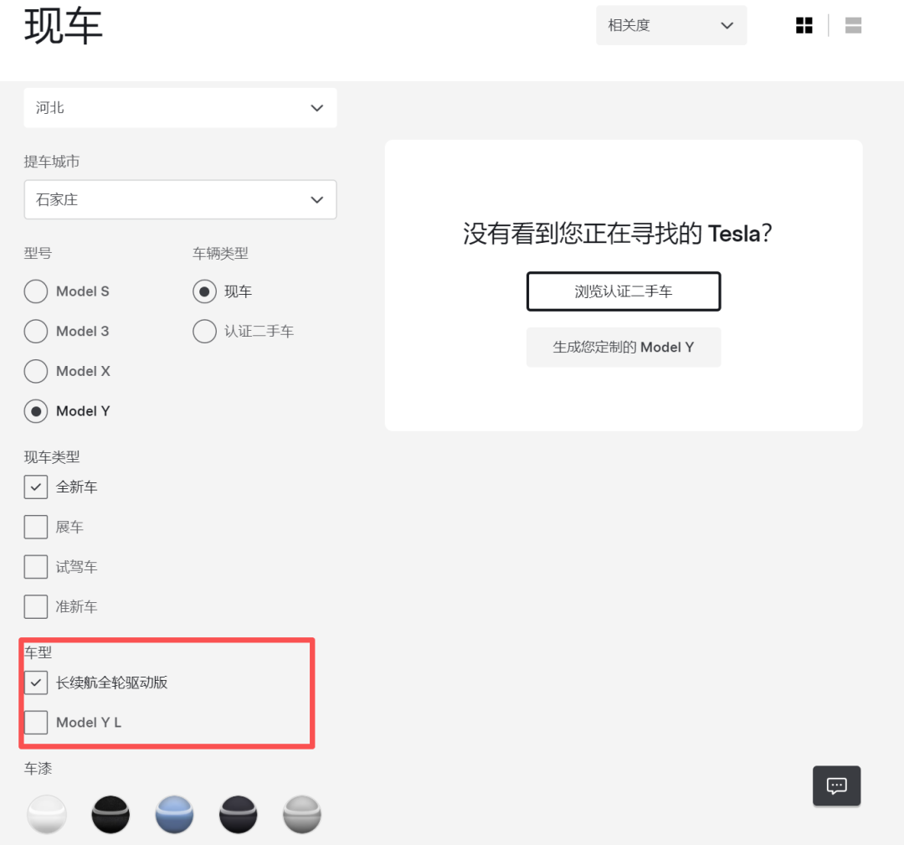This screenshot has height=845, width=904.
Task: Select the Model X radio button
Action: (36, 371)
